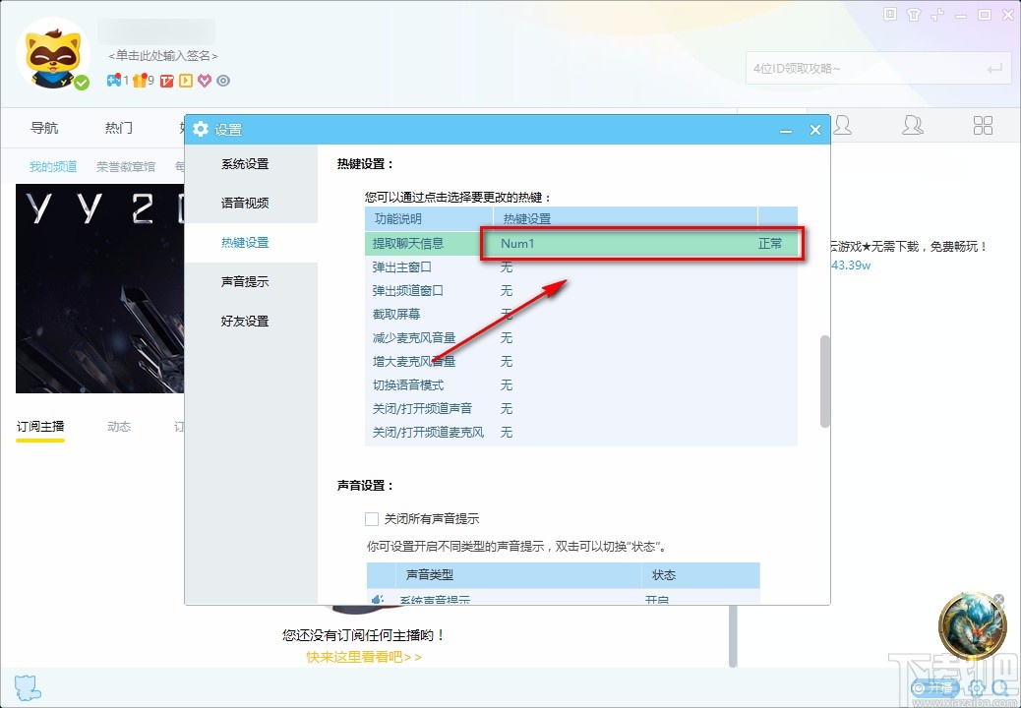This screenshot has height=708, width=1021.
Task: Open the two-person groups icon
Action: (912, 125)
